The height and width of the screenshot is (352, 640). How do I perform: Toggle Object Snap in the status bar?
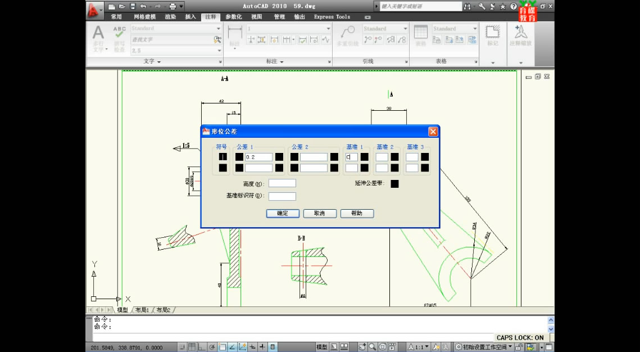tap(222, 347)
